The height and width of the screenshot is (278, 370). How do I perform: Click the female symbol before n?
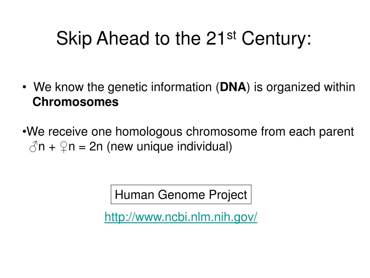coord(64,147)
